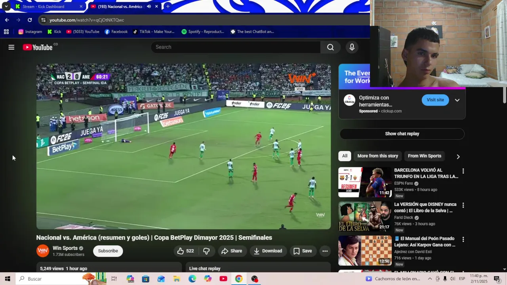Viewport: 507px width, 285px height.
Task: Expand the ClickUp ad chevron
Action: (x=457, y=100)
